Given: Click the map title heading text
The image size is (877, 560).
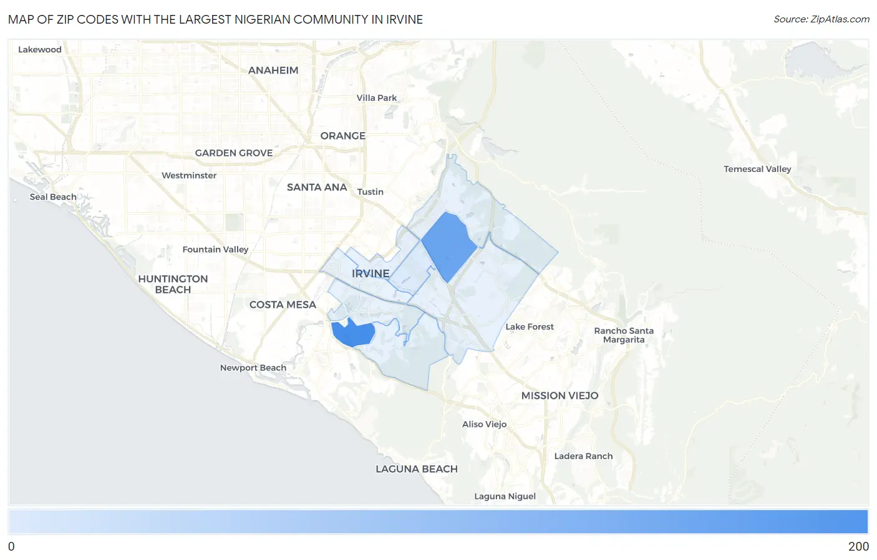Looking at the screenshot, I should 215,19.
